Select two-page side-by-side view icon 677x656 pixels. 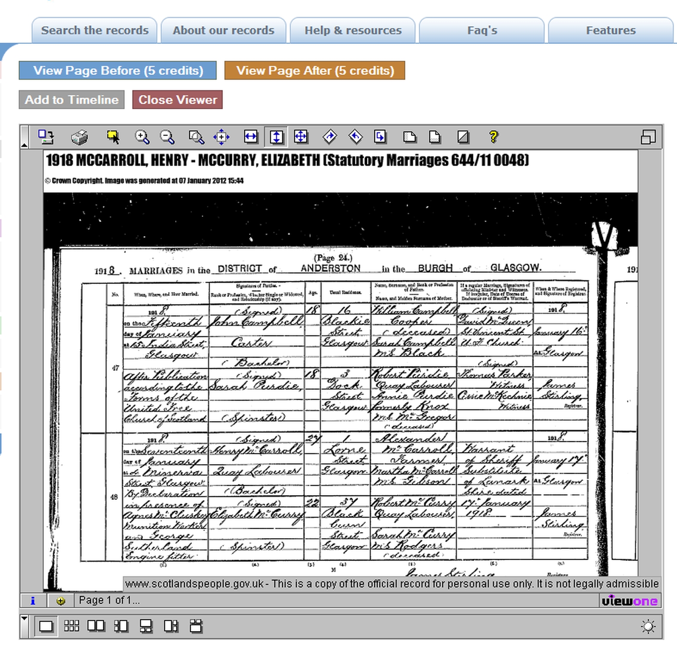click(96, 626)
